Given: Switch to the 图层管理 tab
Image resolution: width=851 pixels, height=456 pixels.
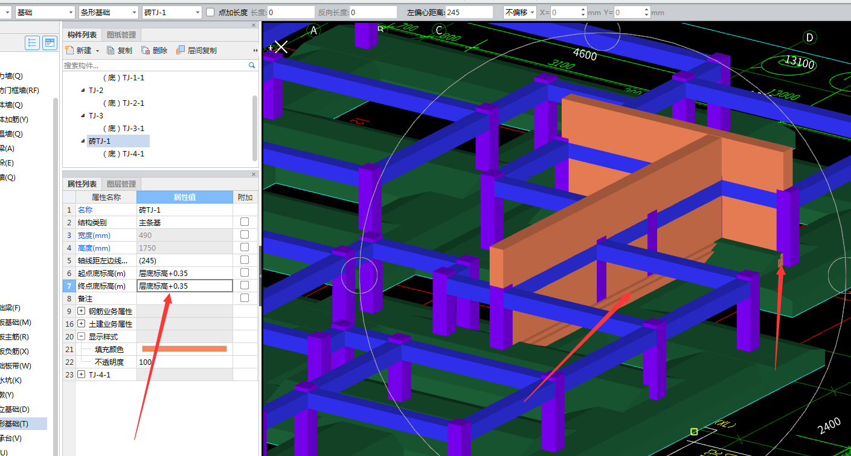Looking at the screenshot, I should pyautogui.click(x=121, y=184).
